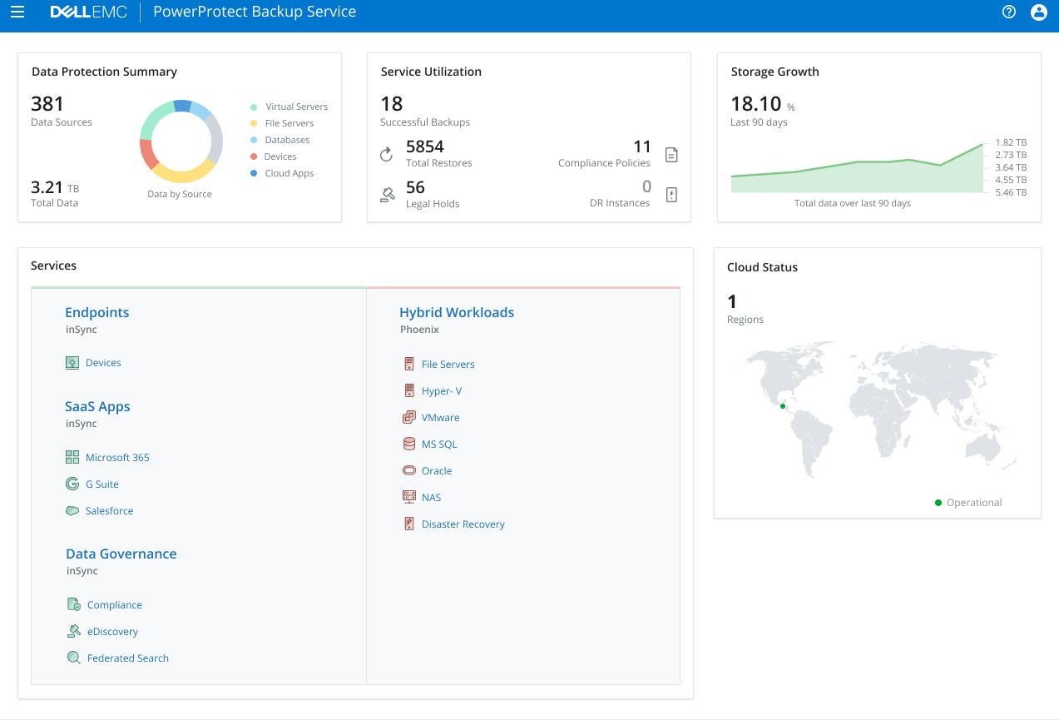Open the user account icon
This screenshot has width=1059, height=720.
click(1038, 12)
